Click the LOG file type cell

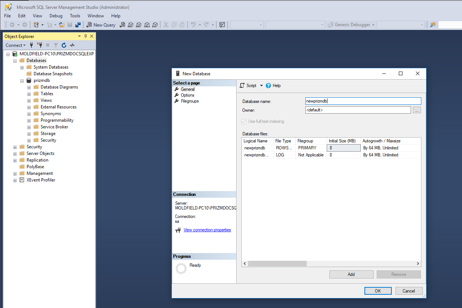[x=284, y=155]
